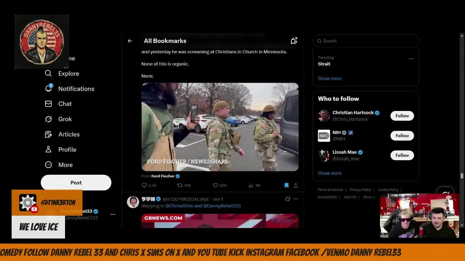Open 李学锦's avatar on the reply
465x261 pixels.
(133, 202)
